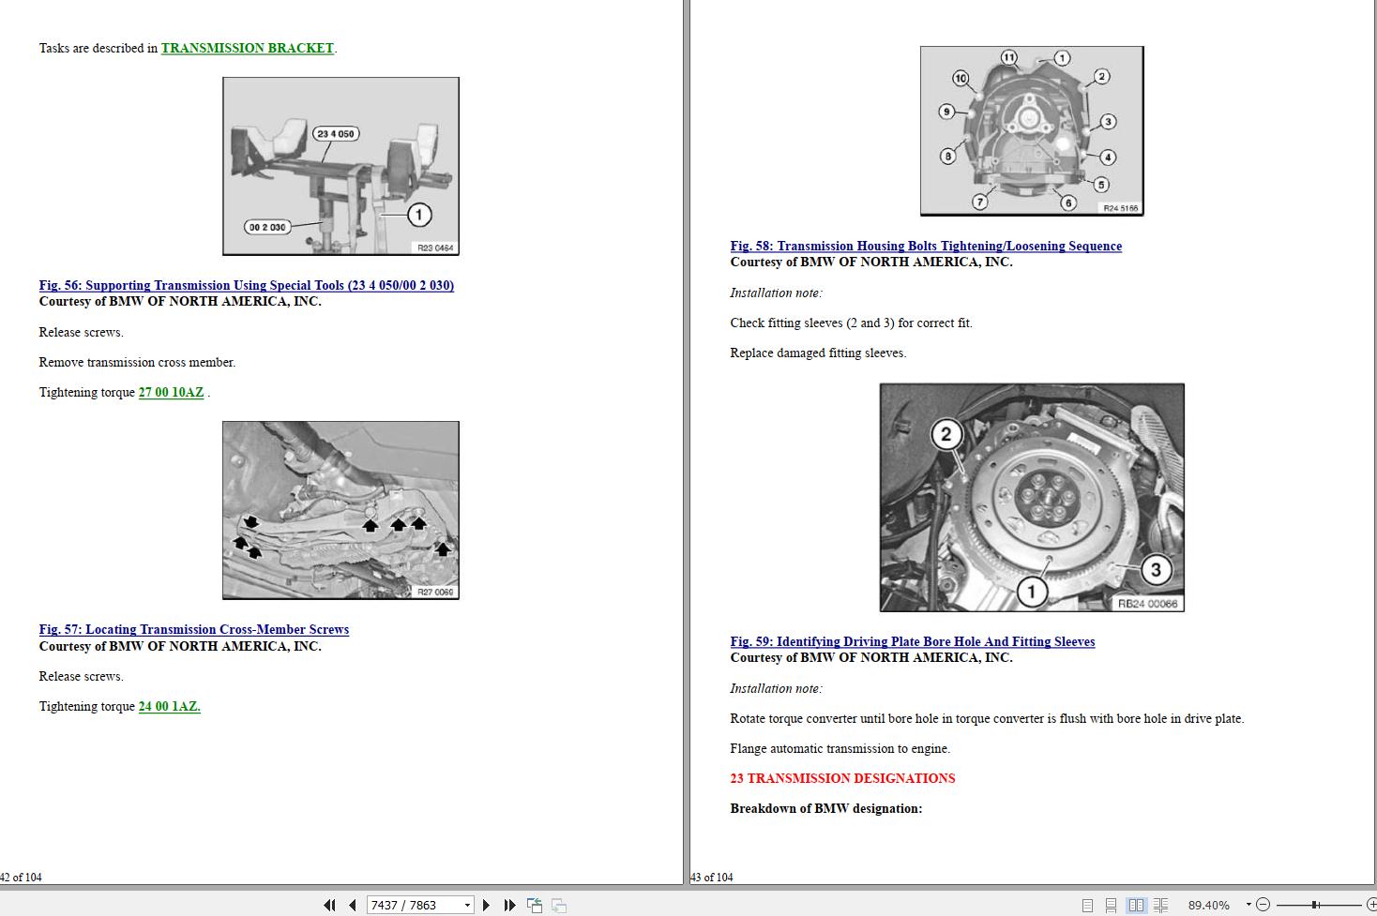Open the 24 00 1AZ torque link
Image resolution: width=1377 pixels, height=916 pixels.
(x=169, y=706)
